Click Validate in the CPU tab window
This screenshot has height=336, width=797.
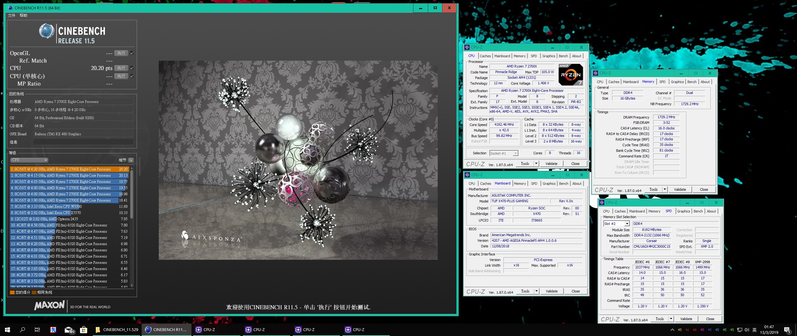point(551,164)
